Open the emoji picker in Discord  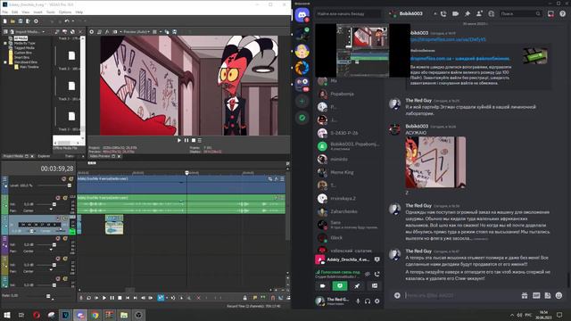(559, 295)
